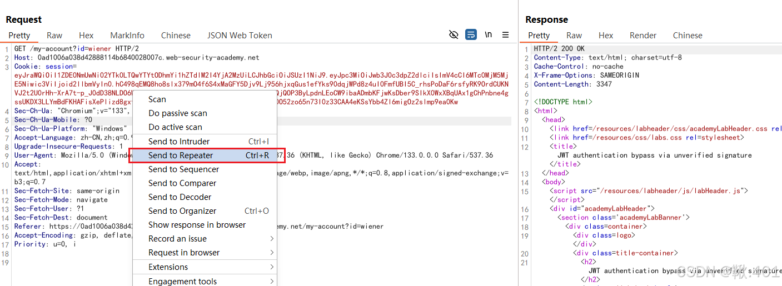Open the JSON Web Token tab

click(x=240, y=35)
